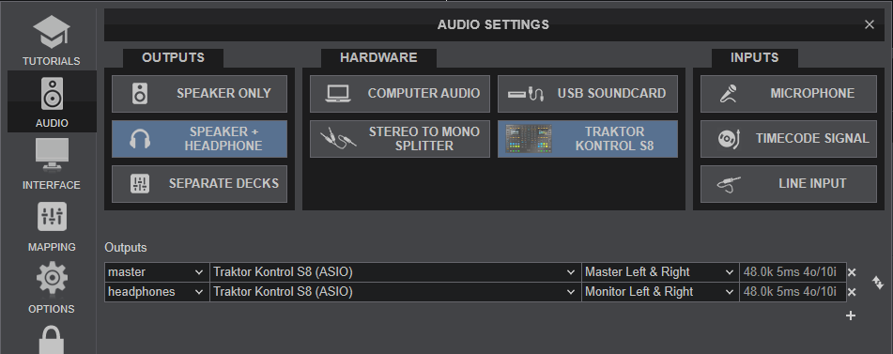Select Timecode Signal input

pos(788,139)
